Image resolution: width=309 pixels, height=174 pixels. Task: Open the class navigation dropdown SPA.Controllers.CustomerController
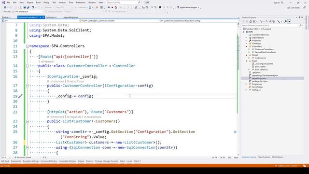pos(120,21)
